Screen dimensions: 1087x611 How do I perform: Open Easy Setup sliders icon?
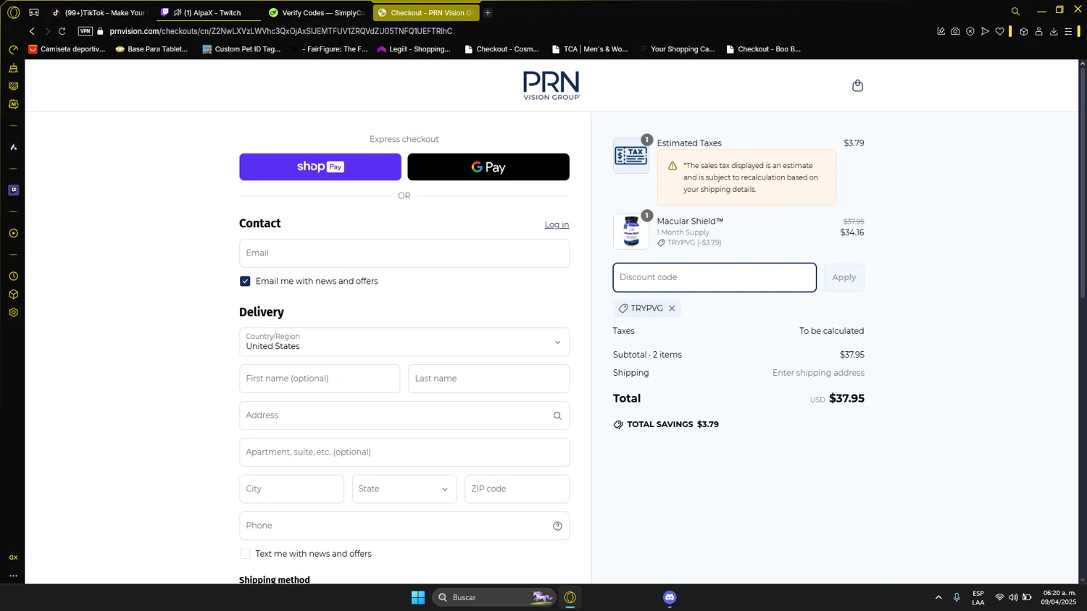point(1068,31)
